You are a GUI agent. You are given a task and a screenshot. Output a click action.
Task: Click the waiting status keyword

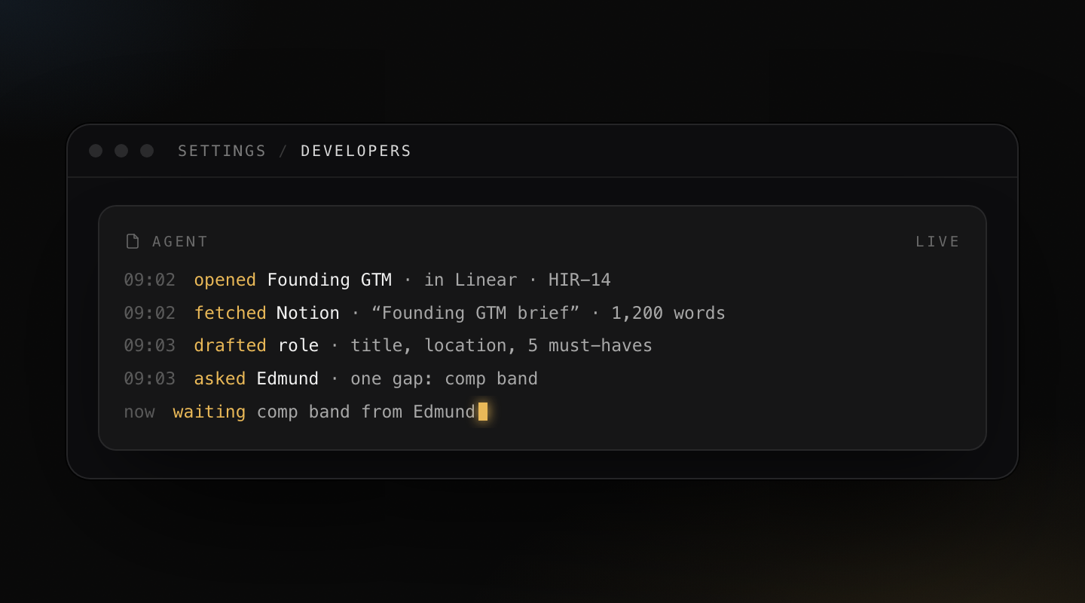(209, 412)
